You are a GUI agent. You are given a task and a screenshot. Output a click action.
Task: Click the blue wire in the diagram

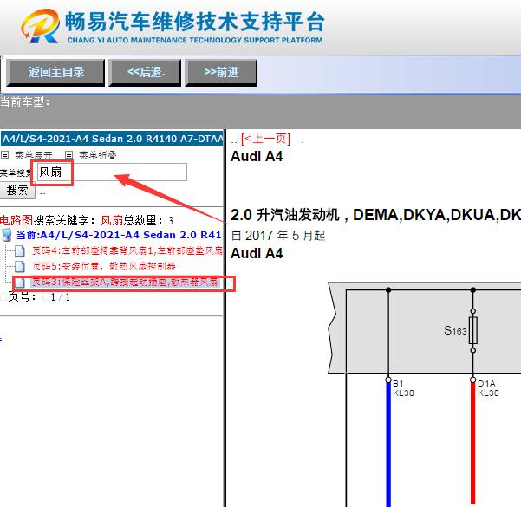[x=388, y=445]
